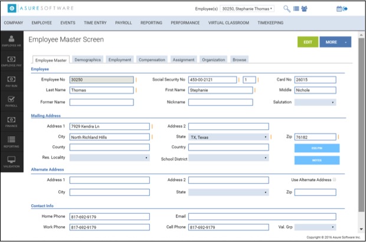Open the Res. Locality dropdown
The height and width of the screenshot is (242, 366).
coord(109,158)
